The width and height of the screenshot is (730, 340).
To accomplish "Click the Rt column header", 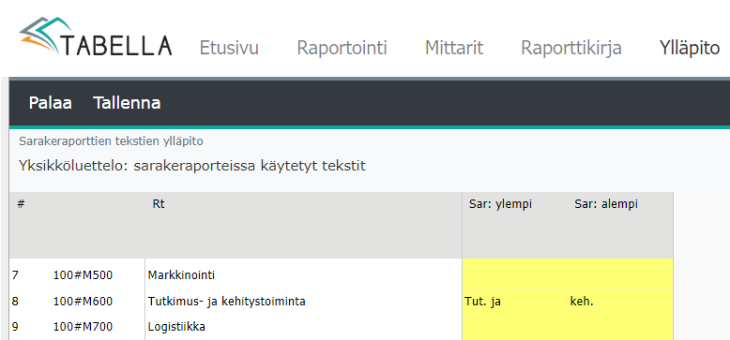I will point(159,204).
